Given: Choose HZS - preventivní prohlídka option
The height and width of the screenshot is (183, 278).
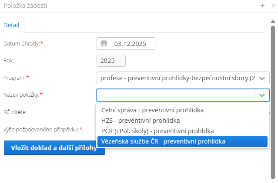Looking at the screenshot, I should (140, 120).
